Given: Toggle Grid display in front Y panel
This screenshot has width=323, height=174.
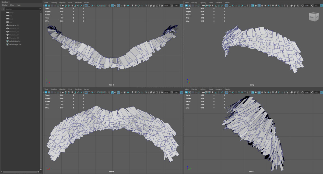Looking at the screenshot, I should [x=86, y=92].
